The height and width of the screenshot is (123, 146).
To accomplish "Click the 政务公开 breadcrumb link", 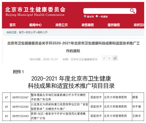I will [31, 32].
